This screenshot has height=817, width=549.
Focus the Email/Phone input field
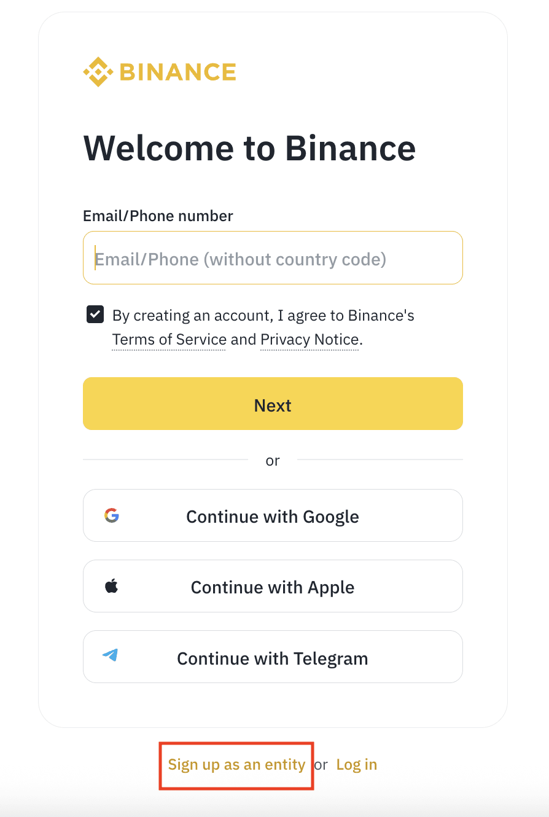[x=273, y=259]
